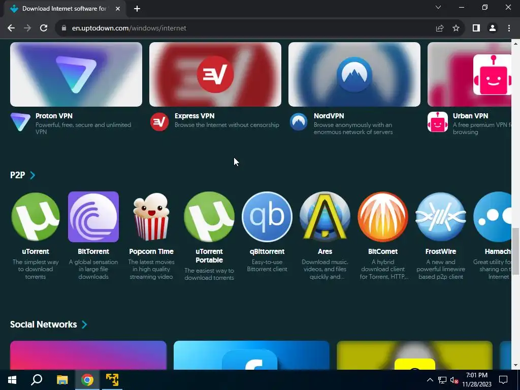
Task: Open the blue Social Networks thumbnail
Action: [251, 355]
